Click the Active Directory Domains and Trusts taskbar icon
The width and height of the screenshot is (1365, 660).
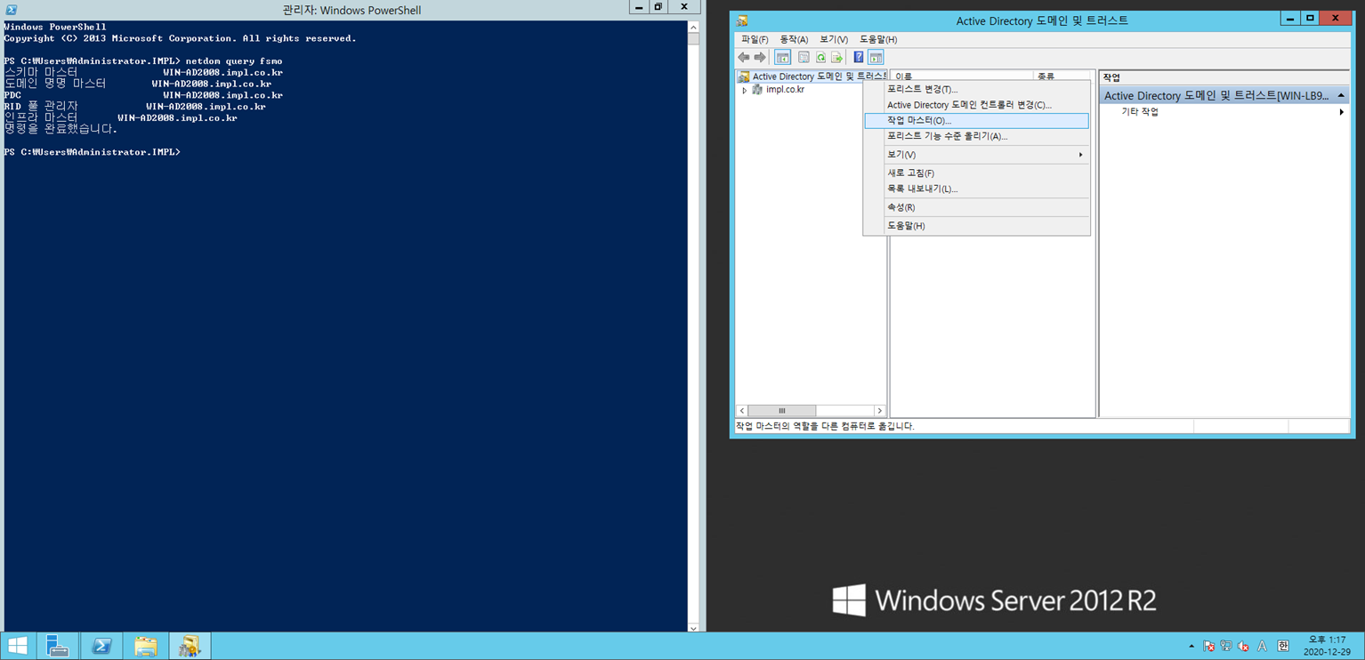coord(190,646)
